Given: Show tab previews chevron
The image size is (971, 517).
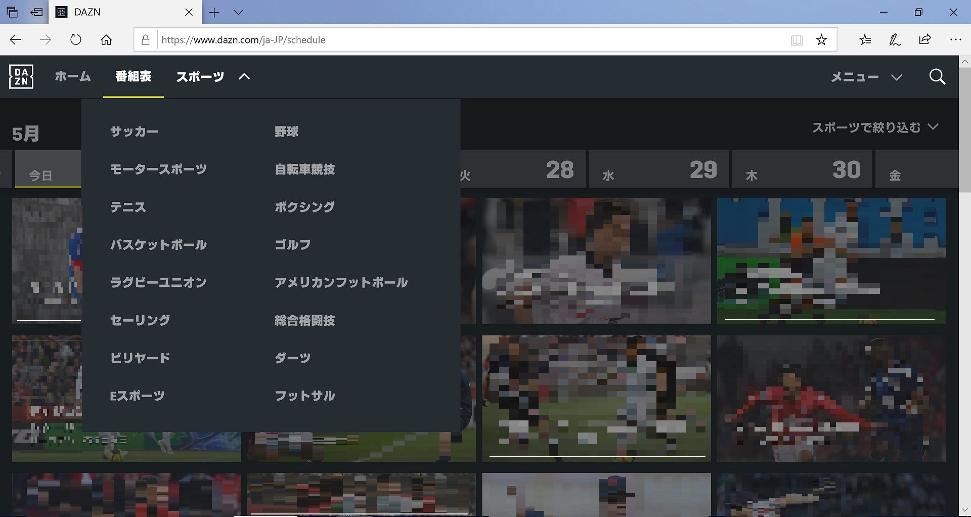Looking at the screenshot, I should coord(238,12).
